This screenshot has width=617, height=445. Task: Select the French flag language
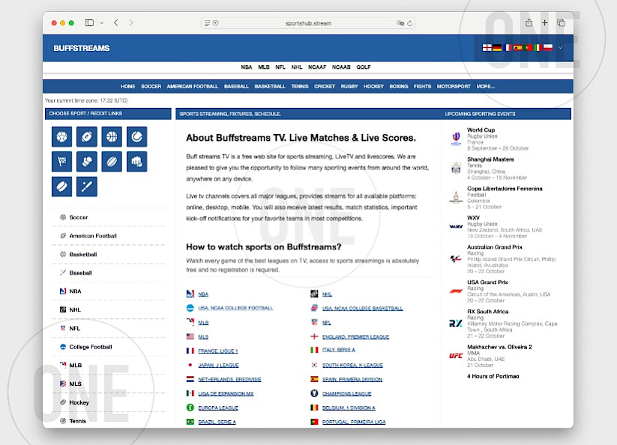[508, 47]
